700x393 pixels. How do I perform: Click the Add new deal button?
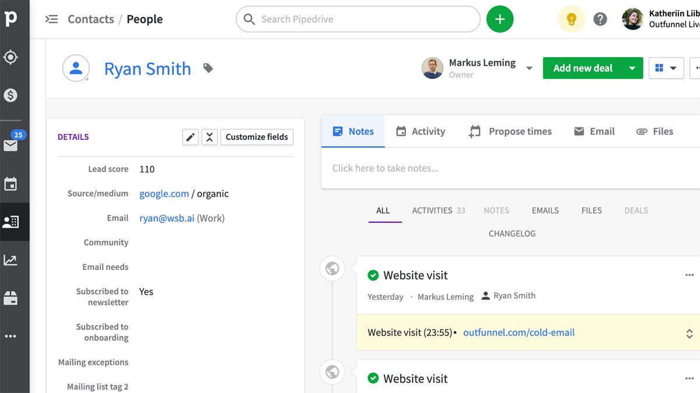tap(583, 68)
